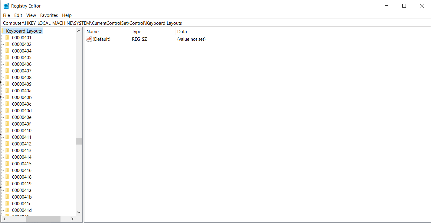Open the Favorites menu
Screen dimensions: 431x223
tap(49, 15)
